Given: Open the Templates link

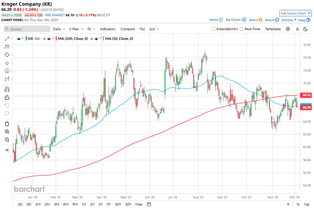Looking at the screenshot, I should pos(273,29).
